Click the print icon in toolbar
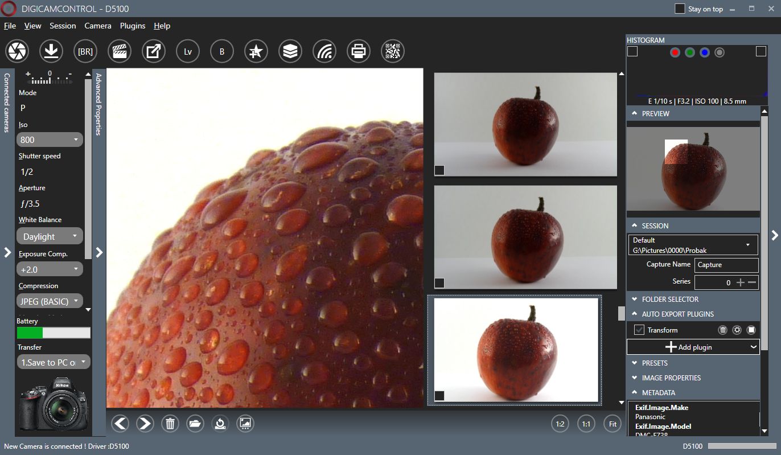Image resolution: width=781 pixels, height=455 pixels. coord(359,51)
